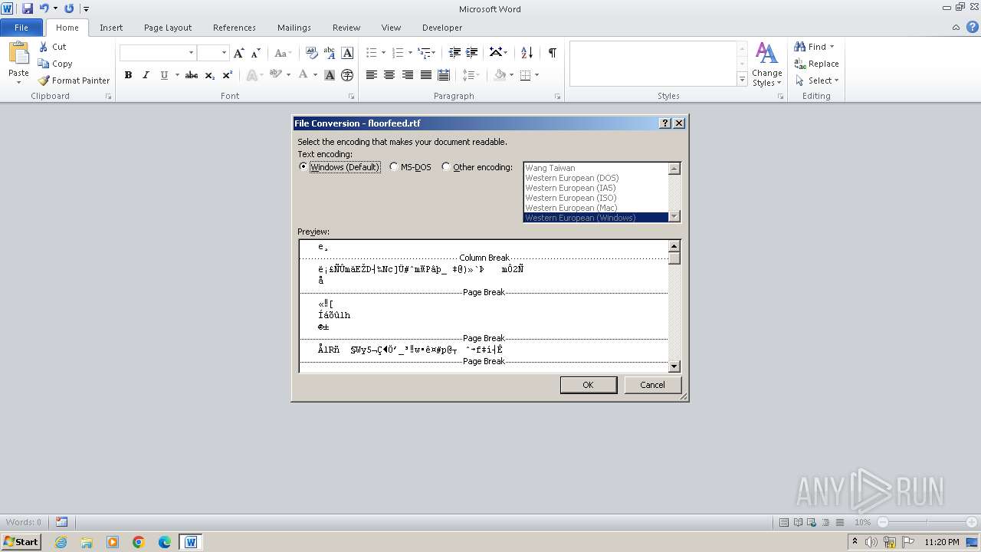The image size is (981, 552).
Task: Click the Replace button
Action: 817,64
